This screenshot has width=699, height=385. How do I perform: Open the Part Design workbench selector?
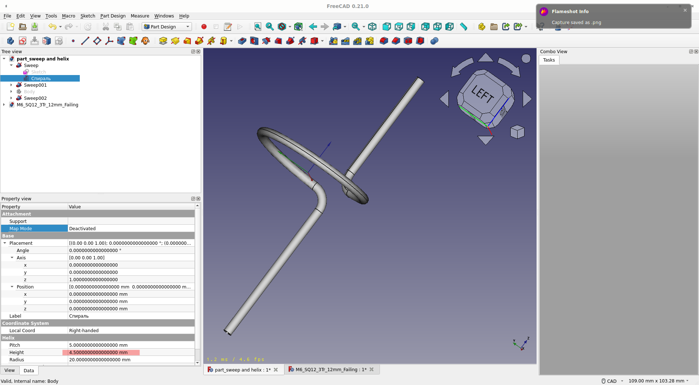(x=166, y=27)
